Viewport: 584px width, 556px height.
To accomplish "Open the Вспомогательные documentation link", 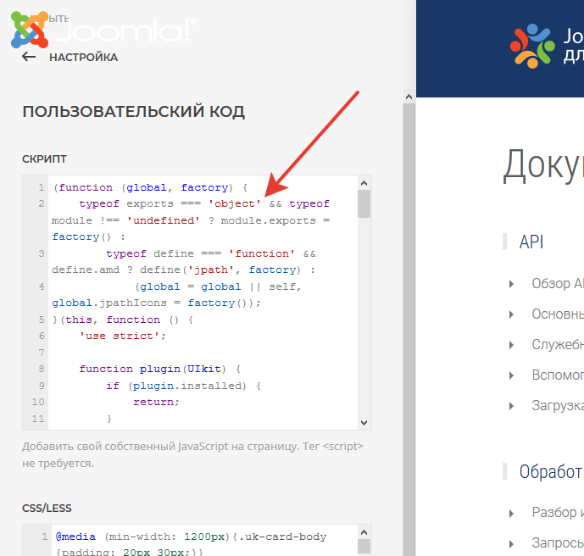I will click(558, 375).
